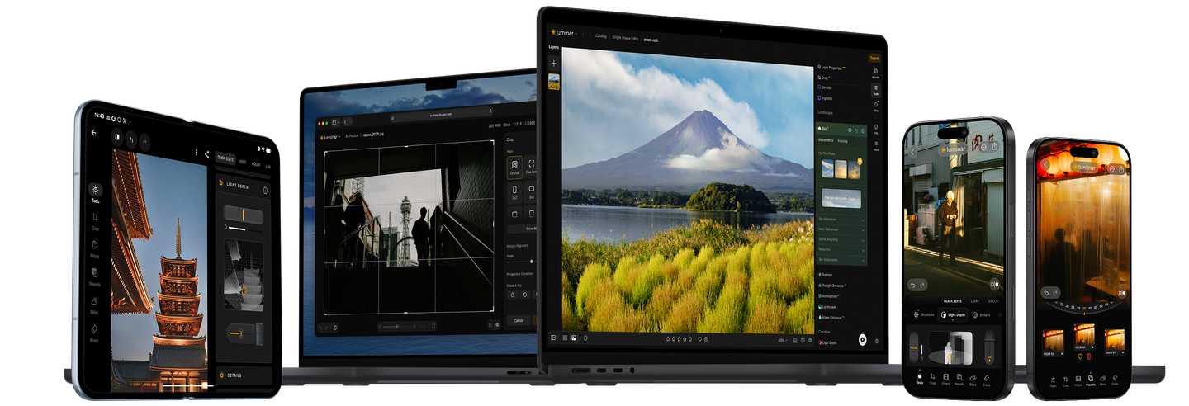Expand the Reflection section
The image size is (1189, 406).
coord(841,249)
